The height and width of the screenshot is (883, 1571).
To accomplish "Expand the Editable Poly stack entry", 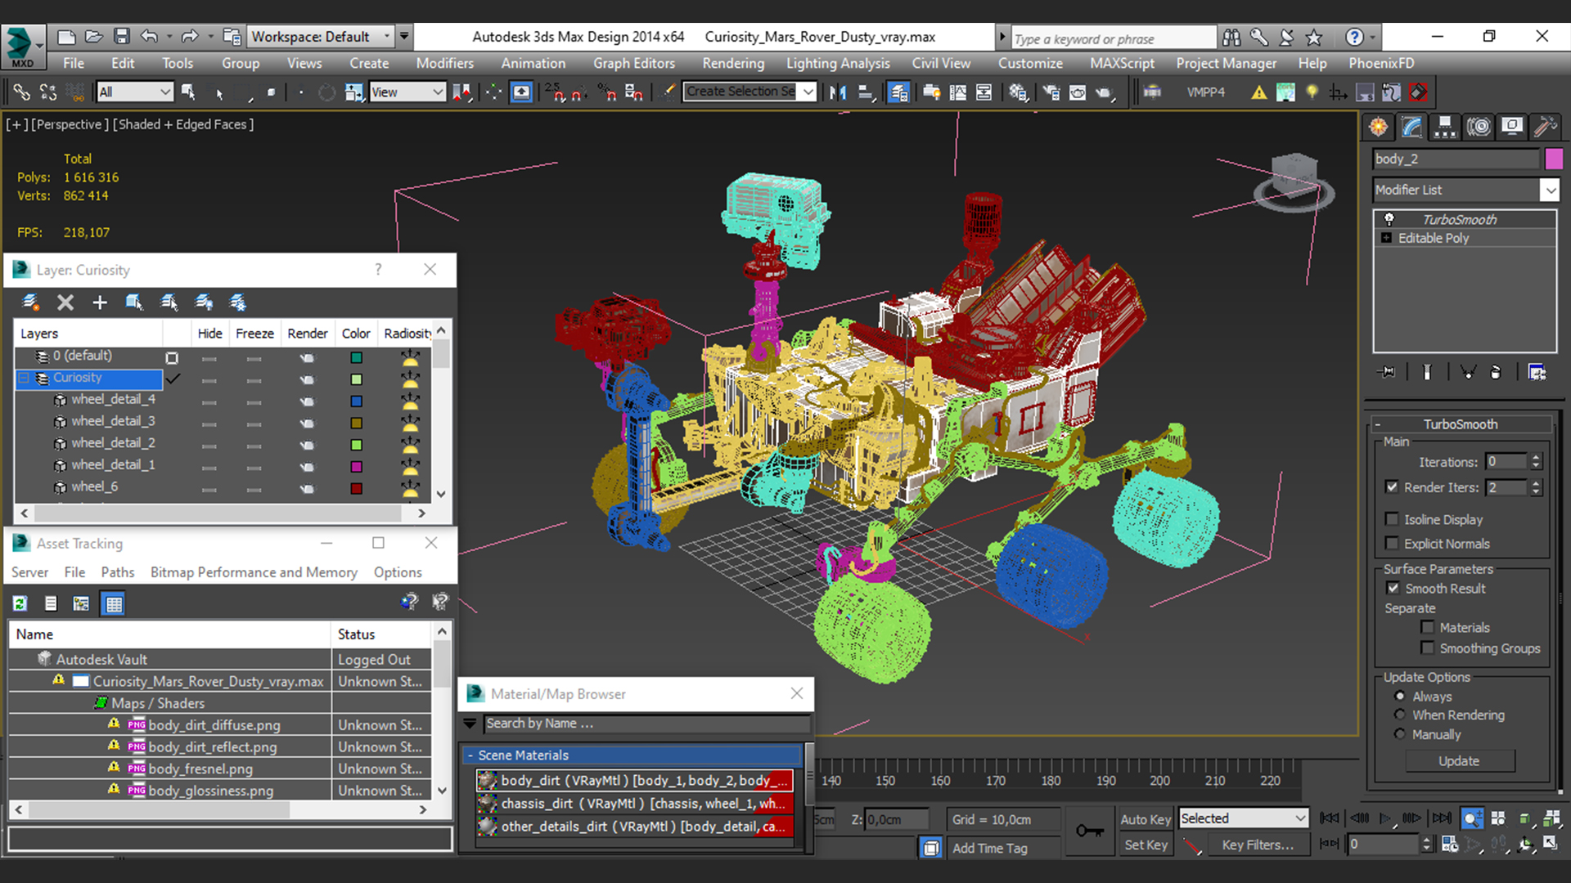I will tap(1386, 238).
